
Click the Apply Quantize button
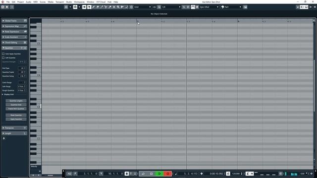[16, 119]
